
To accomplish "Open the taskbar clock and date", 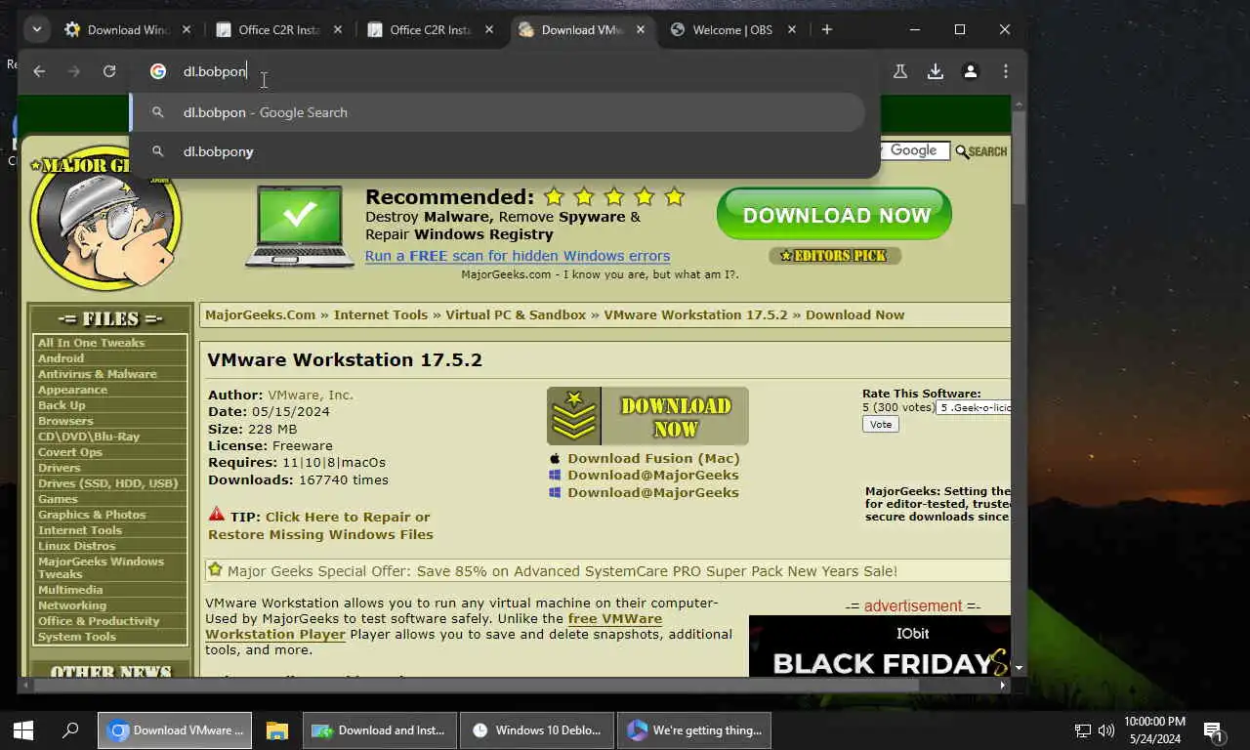I will [x=1154, y=729].
